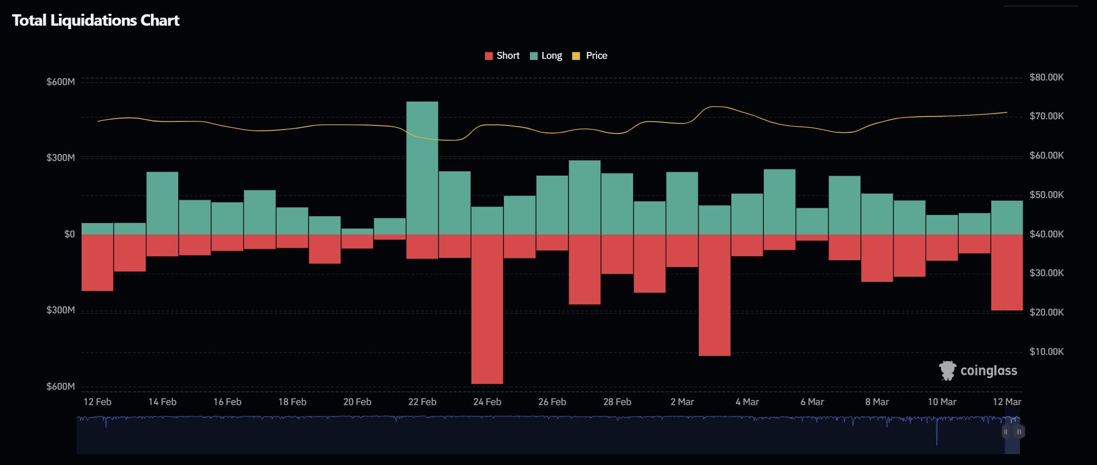Grab the left handle of range slider

pos(1006,432)
